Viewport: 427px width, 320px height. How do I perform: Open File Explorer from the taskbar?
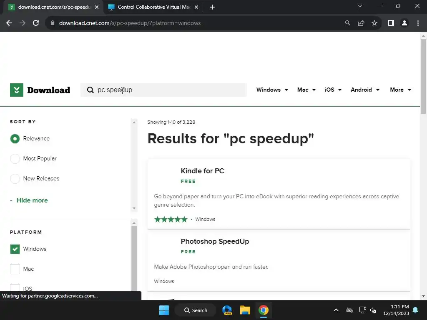point(245,310)
